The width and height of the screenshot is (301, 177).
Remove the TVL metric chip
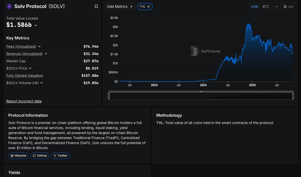tap(148, 7)
